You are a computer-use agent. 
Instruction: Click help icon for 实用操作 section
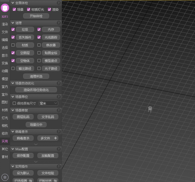pos(58,166)
